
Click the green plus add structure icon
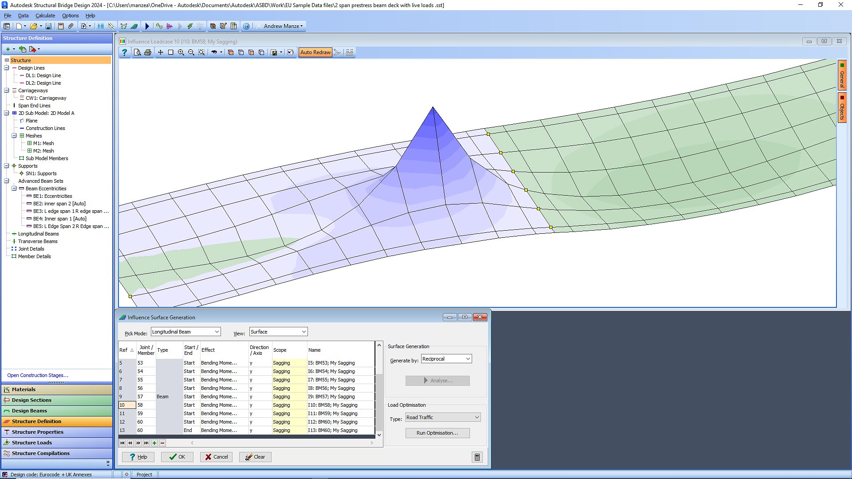[8, 49]
